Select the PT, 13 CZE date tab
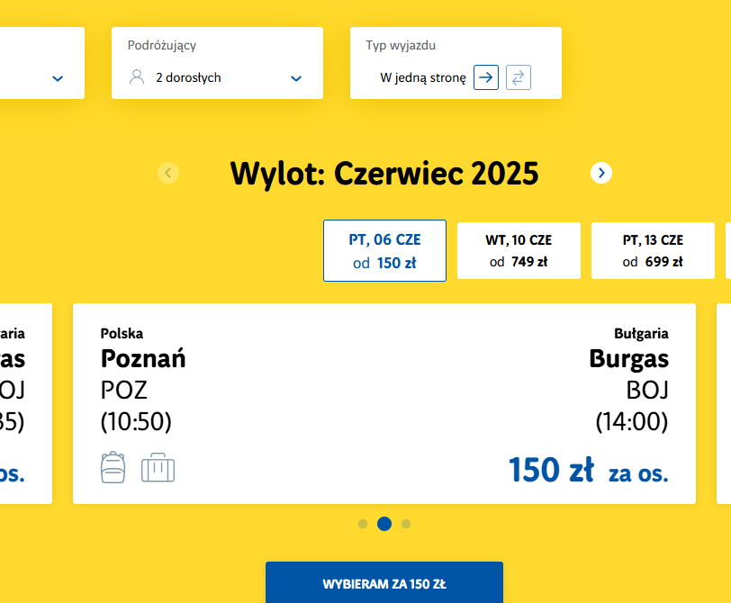The height and width of the screenshot is (603, 731). coord(653,251)
